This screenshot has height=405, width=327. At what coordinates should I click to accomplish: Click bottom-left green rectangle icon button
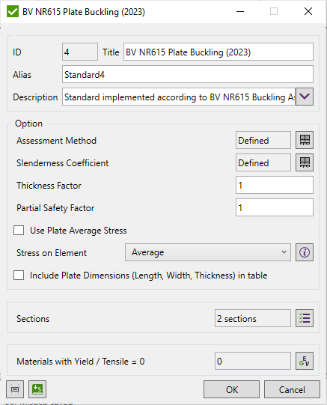pyautogui.click(x=15, y=389)
